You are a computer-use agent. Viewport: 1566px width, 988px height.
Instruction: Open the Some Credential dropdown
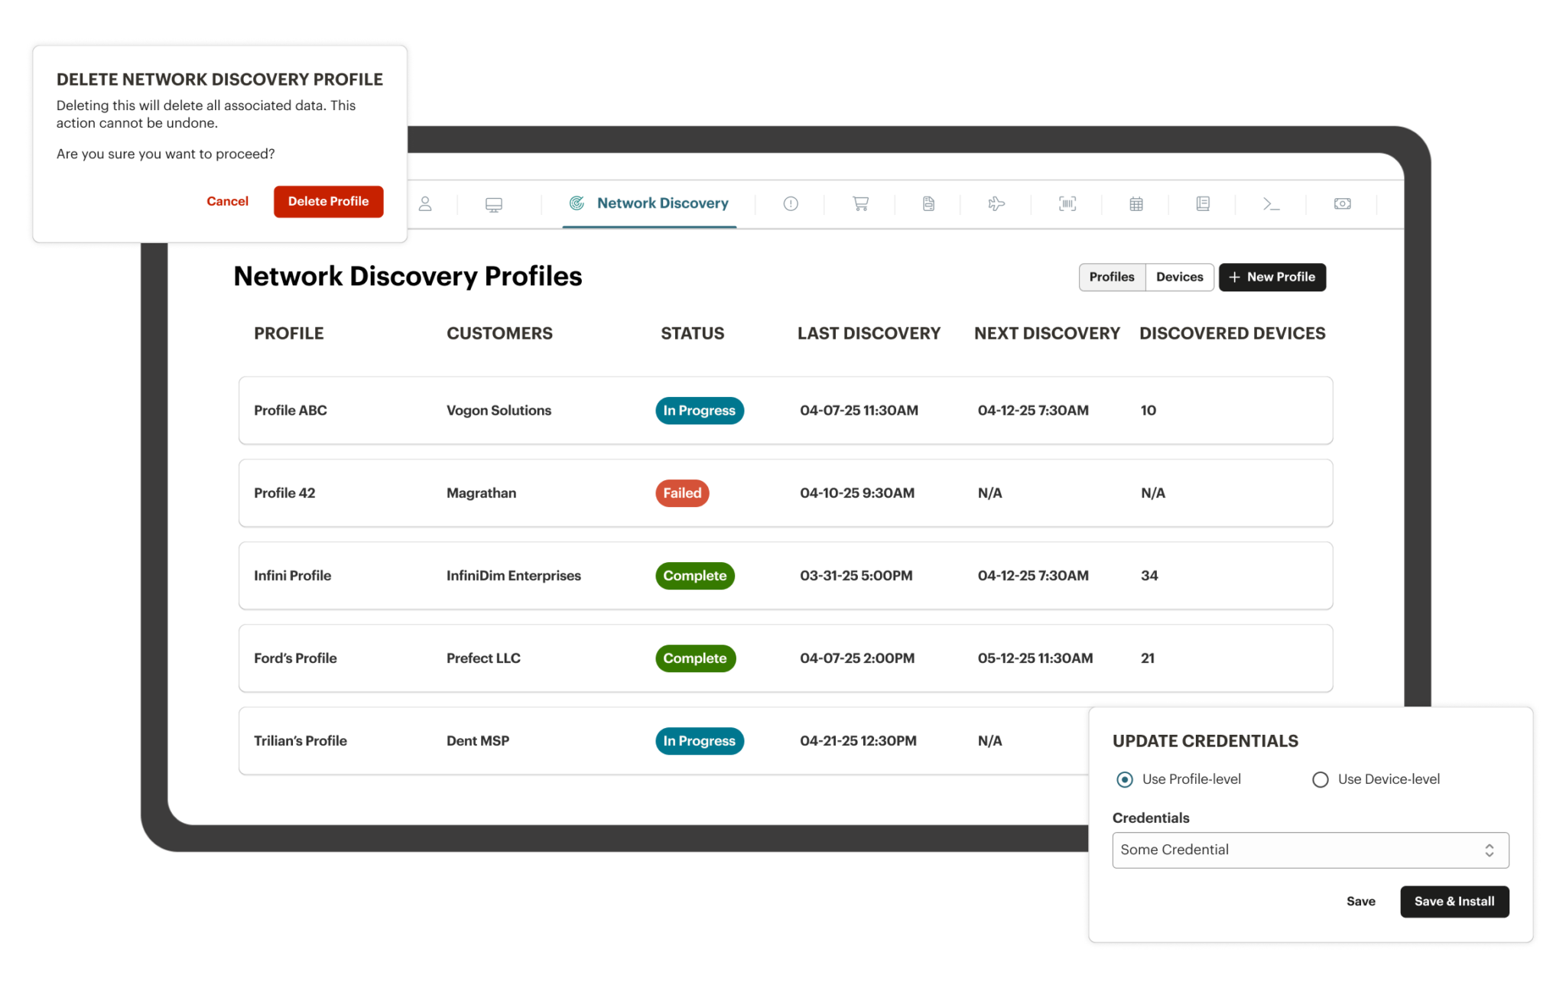tap(1310, 850)
